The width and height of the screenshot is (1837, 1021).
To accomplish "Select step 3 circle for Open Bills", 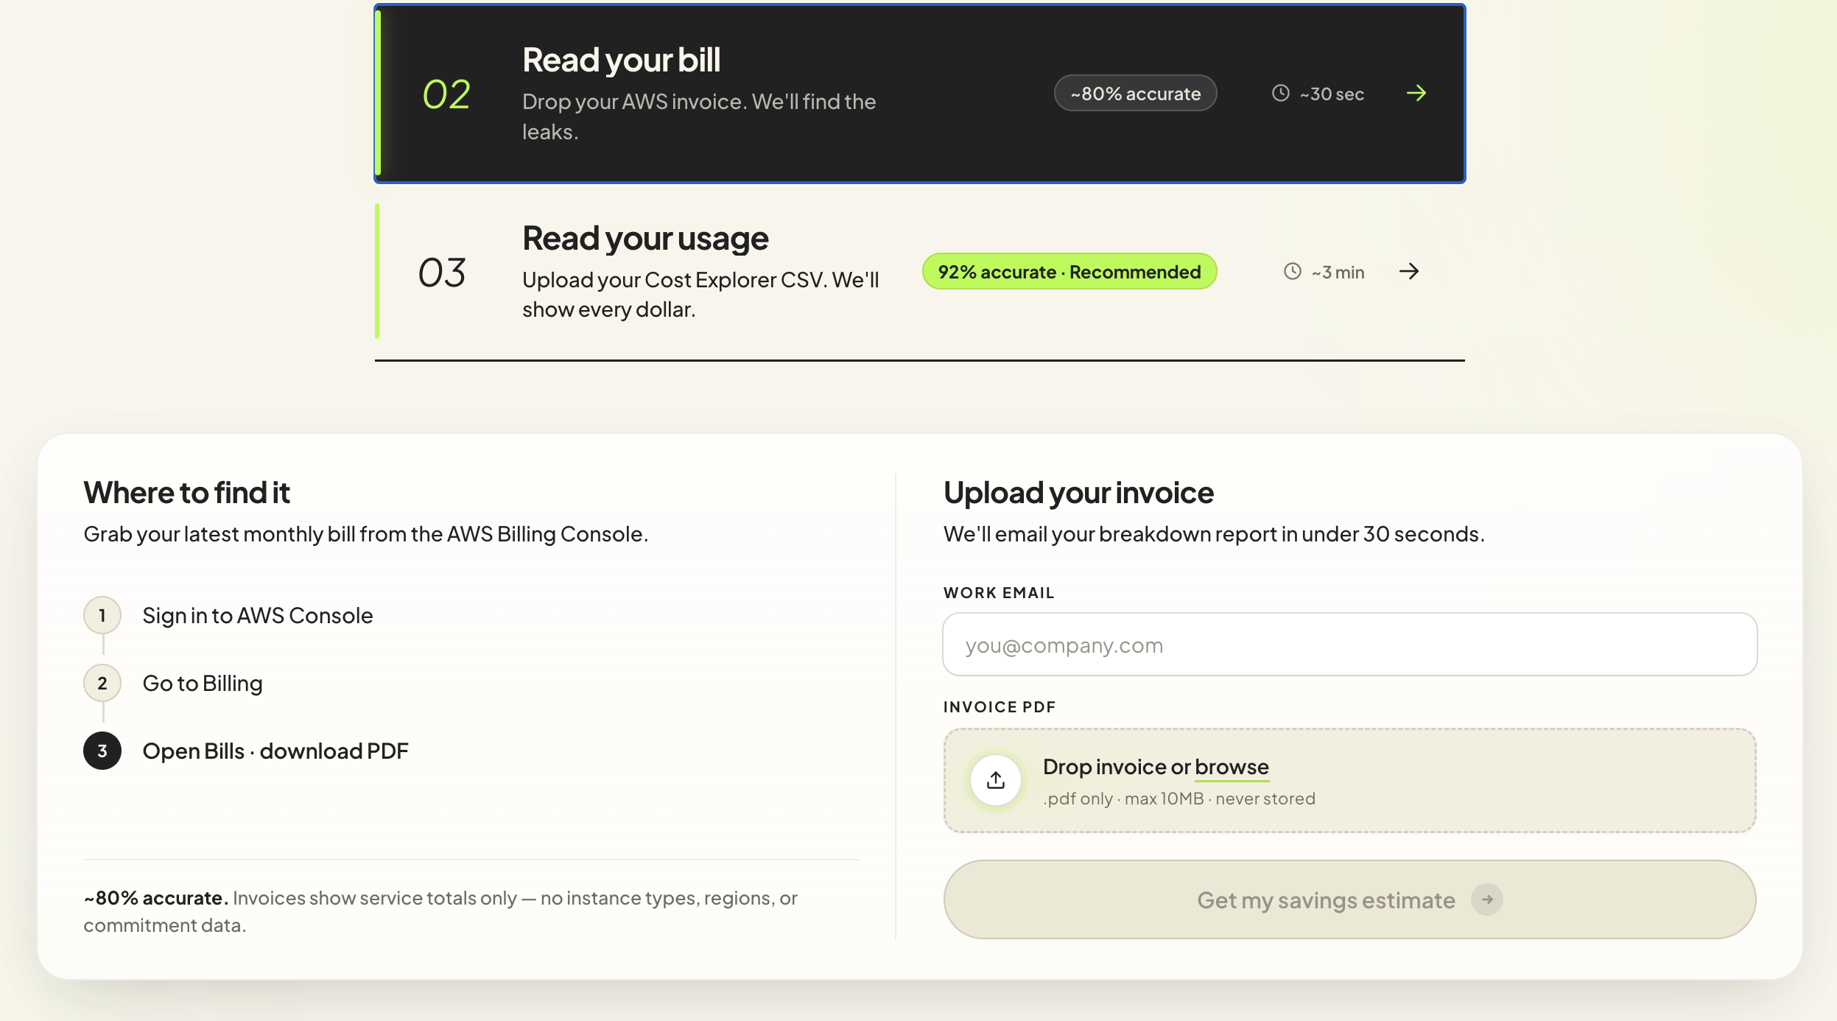I will pos(102,751).
